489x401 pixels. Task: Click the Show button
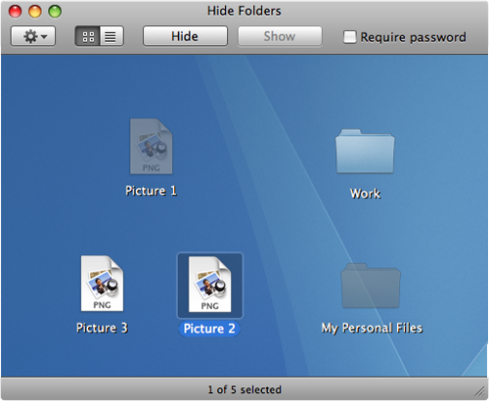(280, 36)
